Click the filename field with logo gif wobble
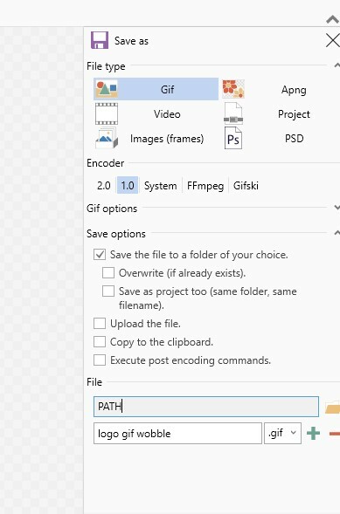This screenshot has height=514, width=340. point(177,433)
